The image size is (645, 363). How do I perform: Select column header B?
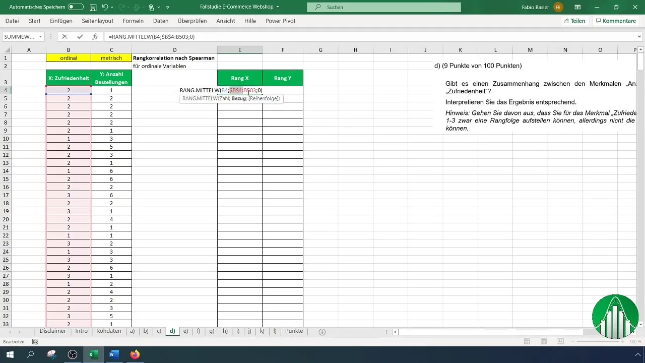pos(68,50)
